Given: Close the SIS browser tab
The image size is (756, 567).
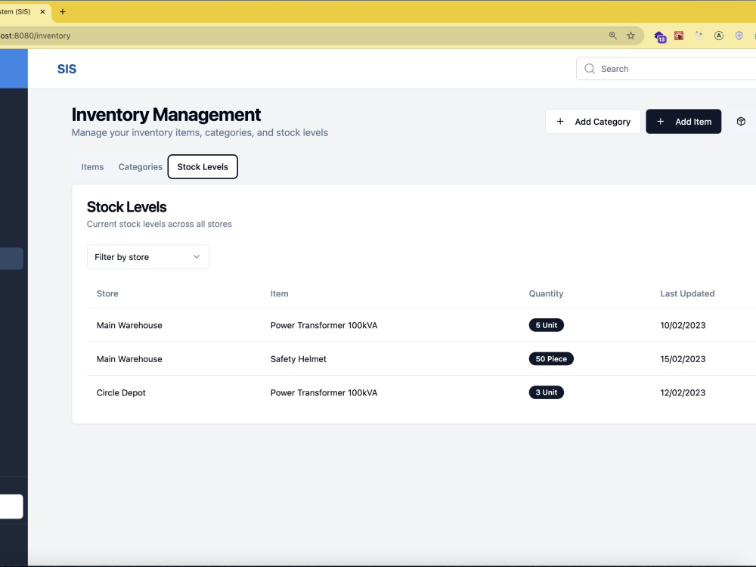Looking at the screenshot, I should pyautogui.click(x=42, y=11).
